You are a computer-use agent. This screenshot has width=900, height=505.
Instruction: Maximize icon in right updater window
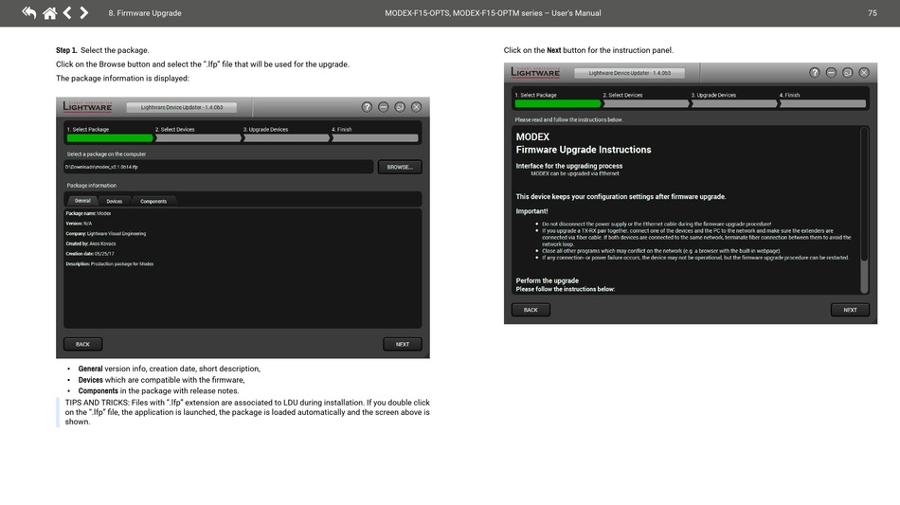point(848,72)
